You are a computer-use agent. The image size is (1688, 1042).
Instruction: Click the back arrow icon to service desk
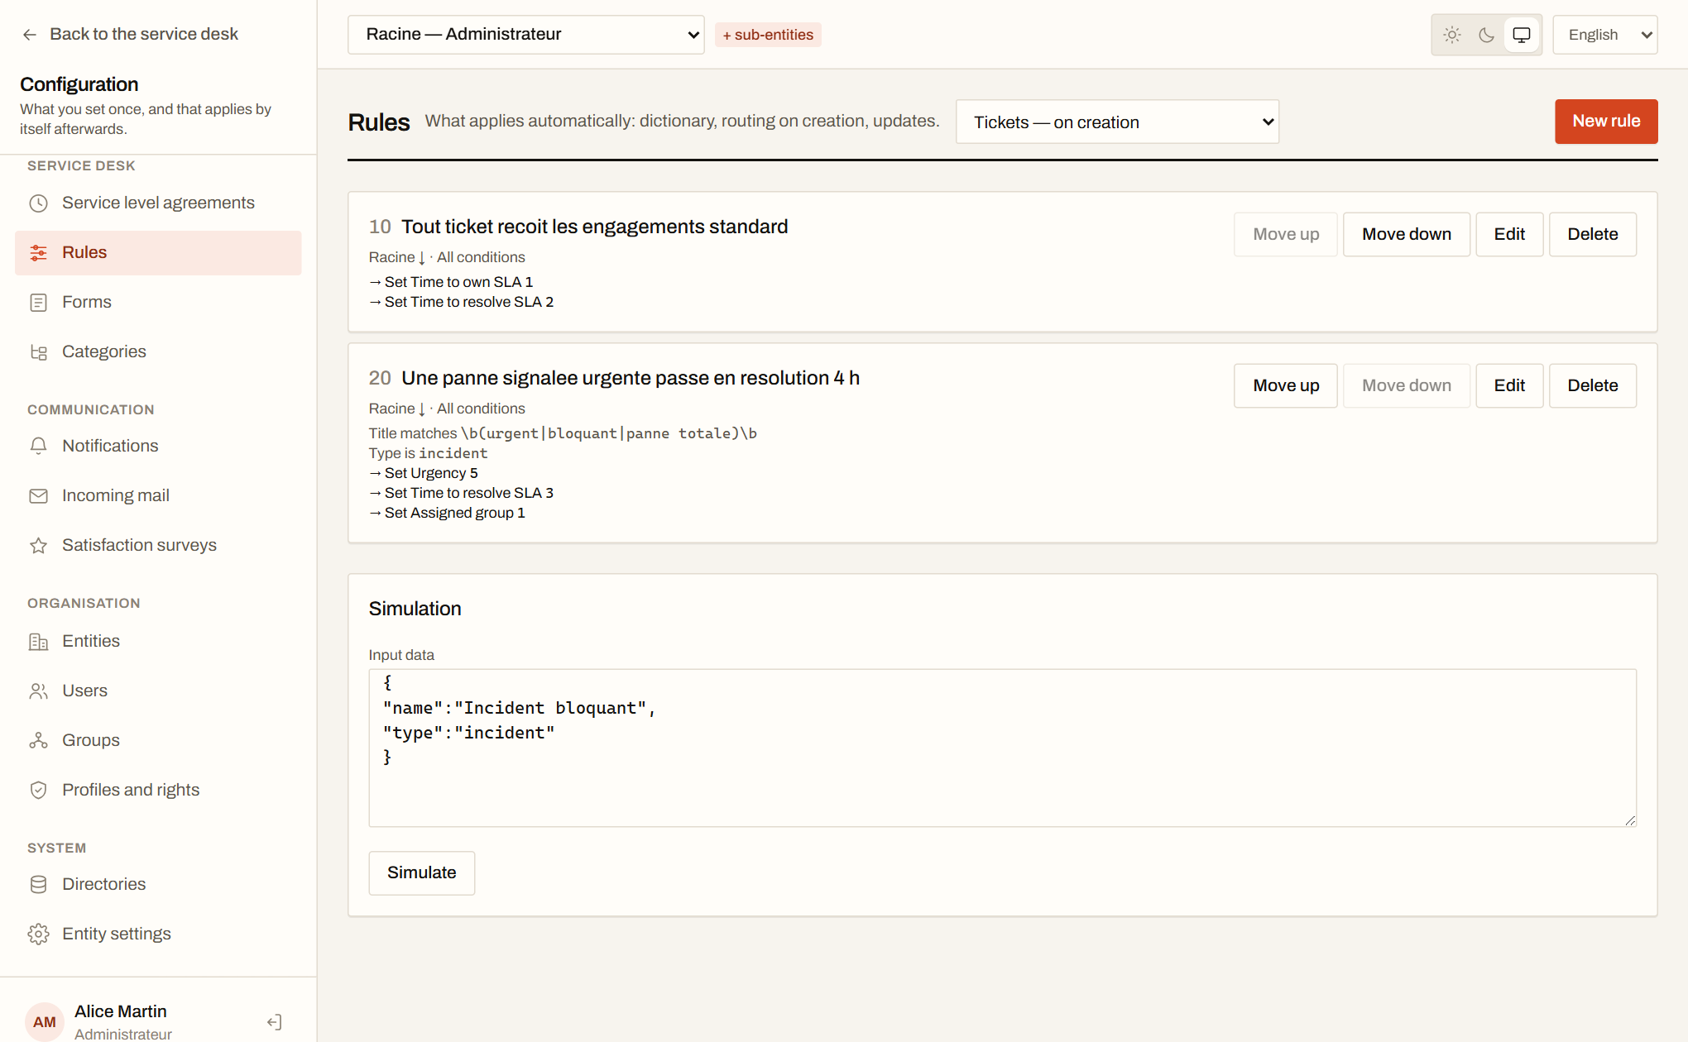[30, 35]
